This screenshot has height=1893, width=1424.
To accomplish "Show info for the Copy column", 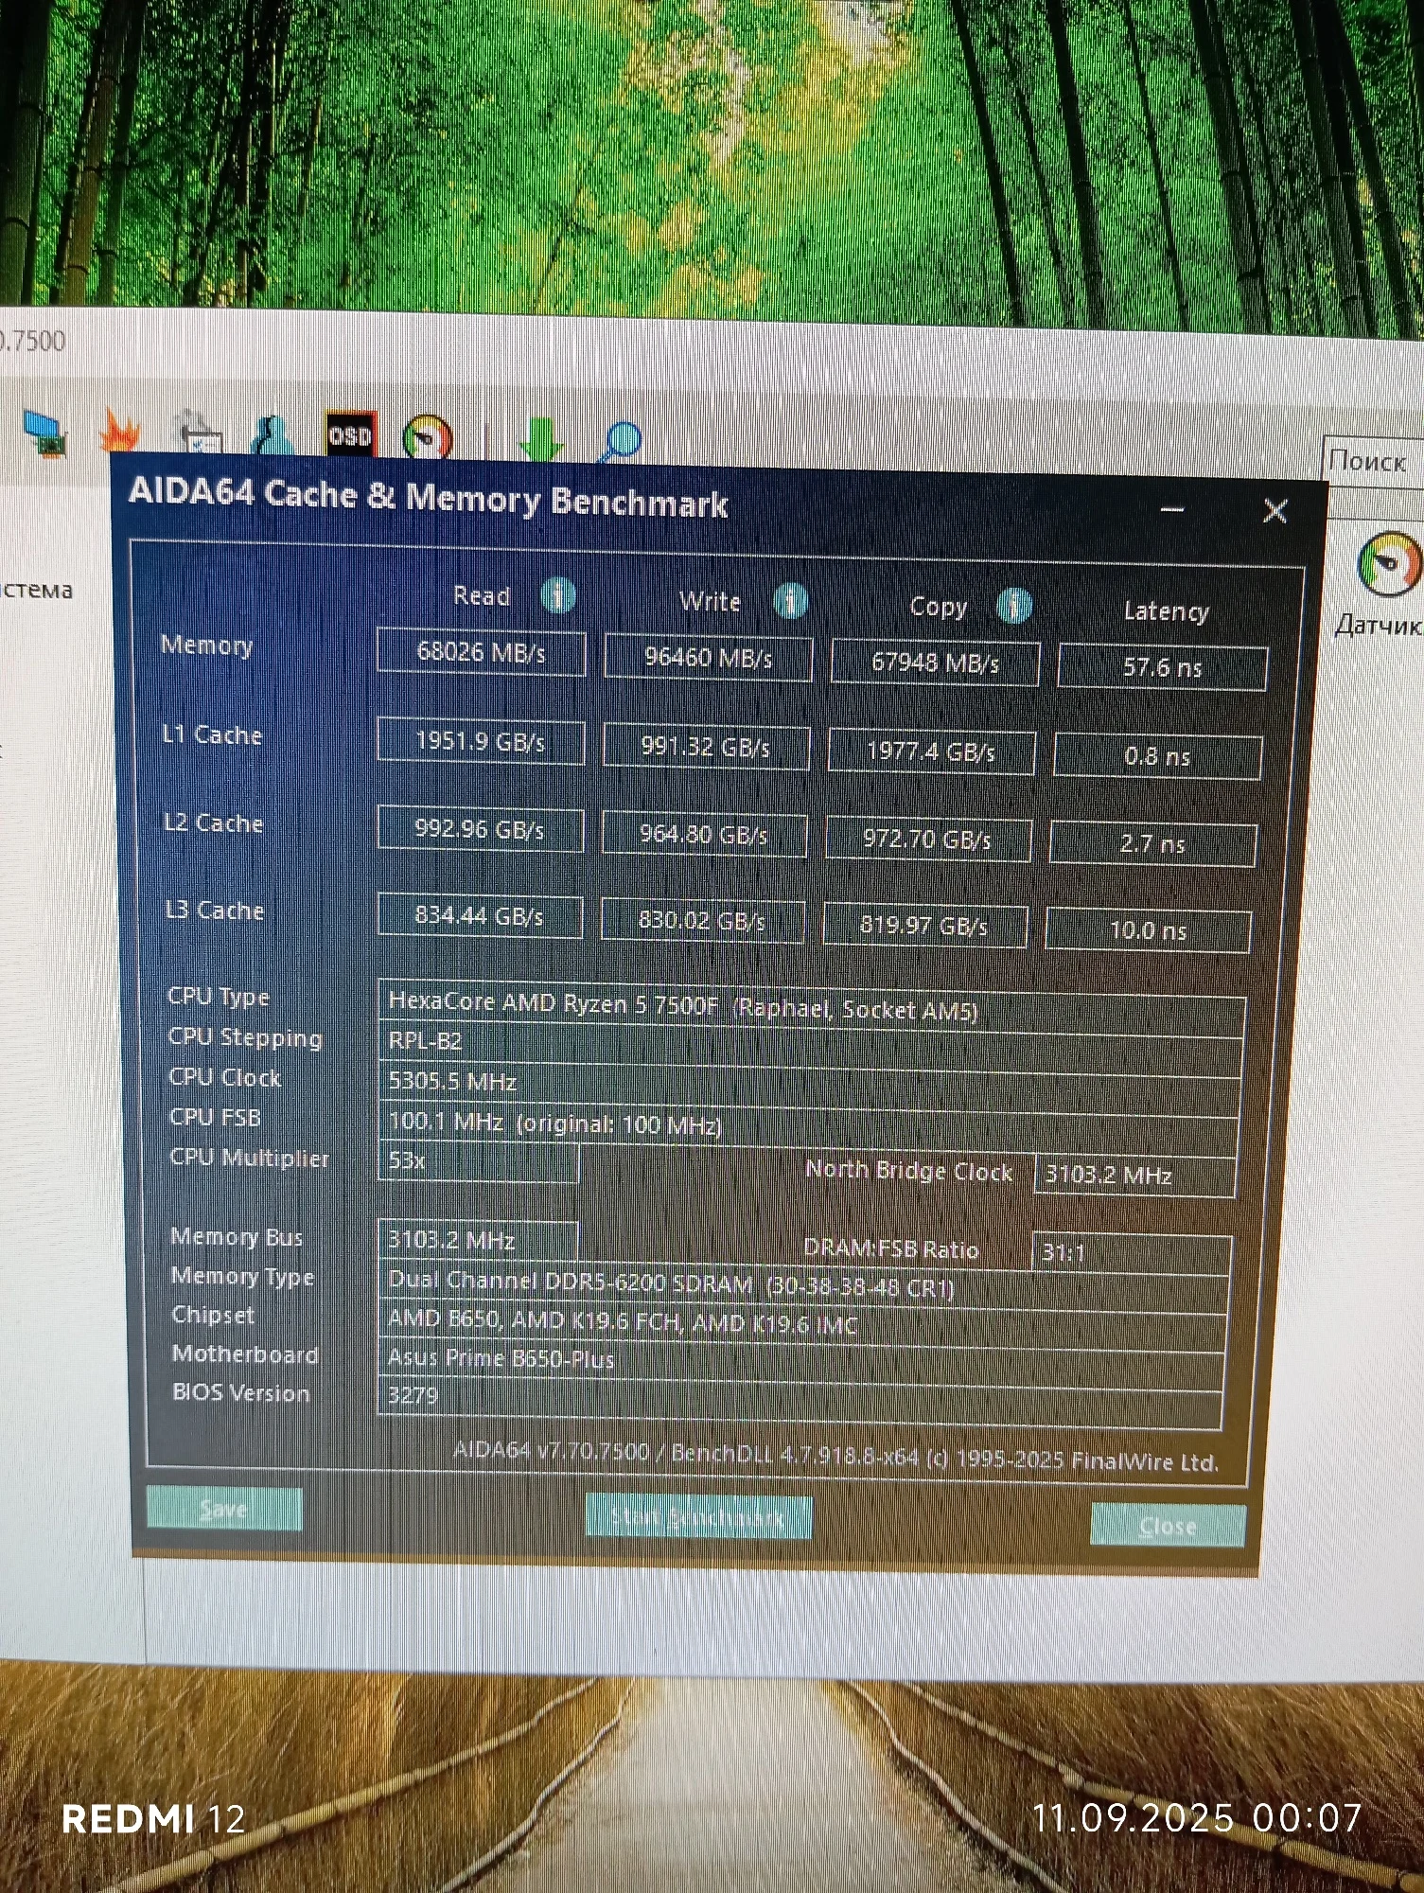I will coord(1014,606).
